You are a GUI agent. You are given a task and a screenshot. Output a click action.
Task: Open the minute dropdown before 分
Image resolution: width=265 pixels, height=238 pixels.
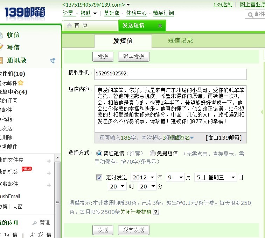(147, 186)
